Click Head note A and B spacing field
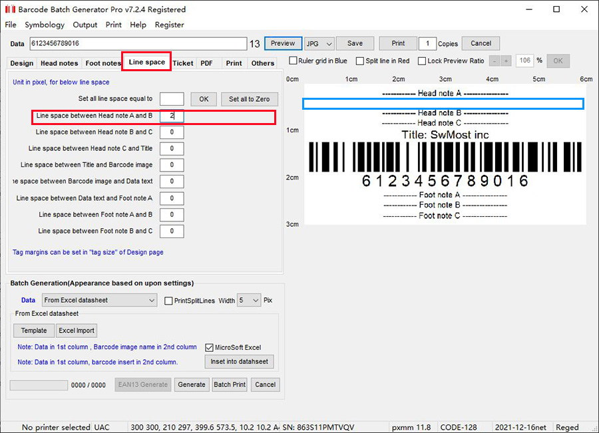Image resolution: width=599 pixels, height=433 pixels. tap(172, 115)
